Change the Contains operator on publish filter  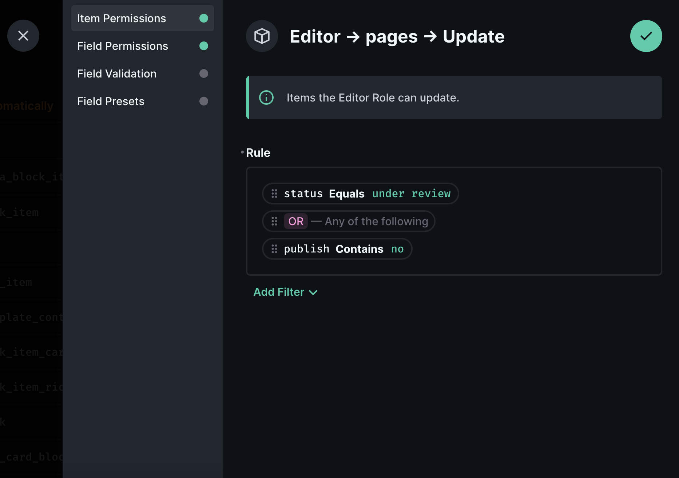(x=360, y=249)
